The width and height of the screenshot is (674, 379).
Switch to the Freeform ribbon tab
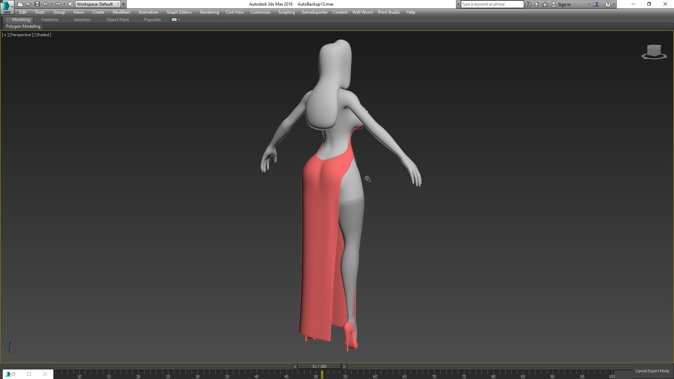49,20
